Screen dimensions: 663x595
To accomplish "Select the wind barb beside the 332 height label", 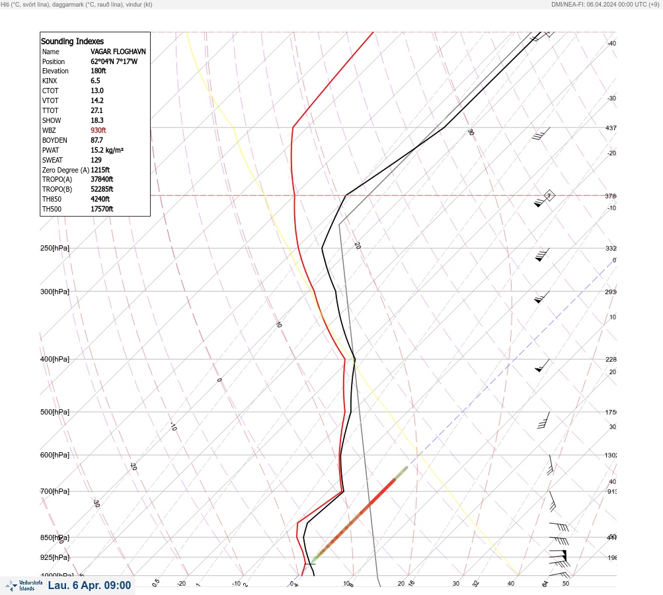I will (541, 255).
